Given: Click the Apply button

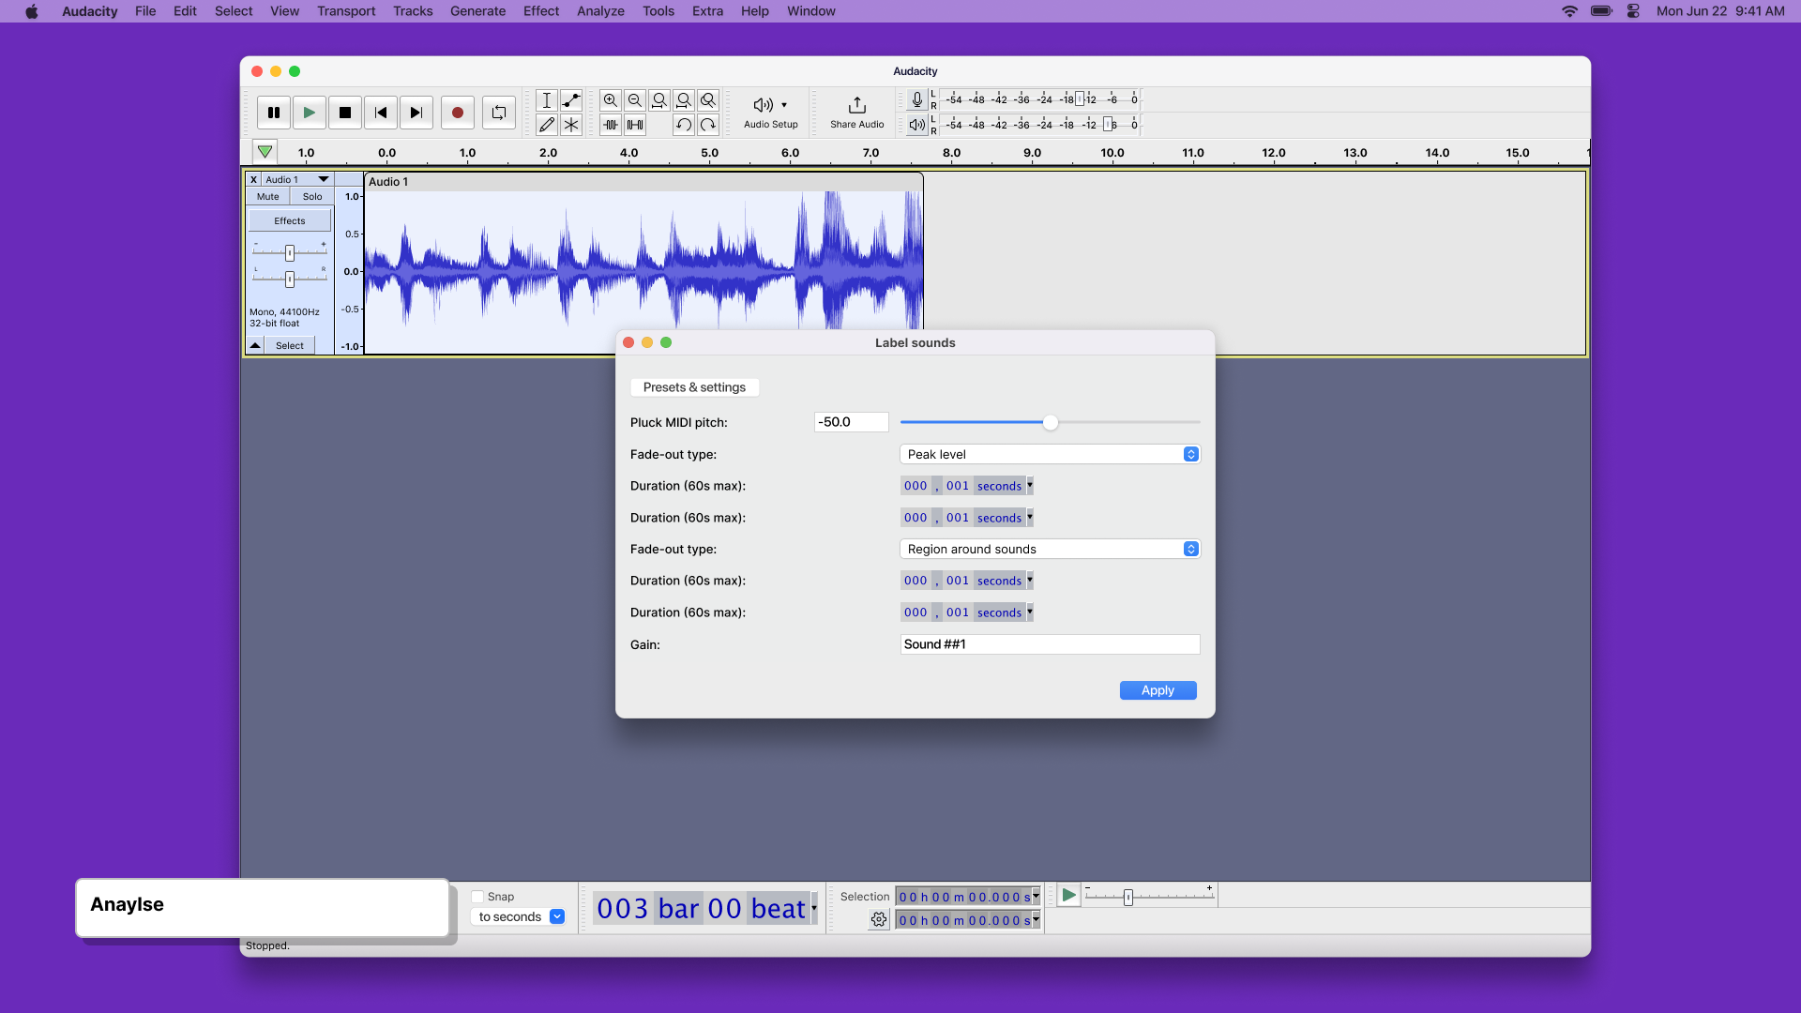Looking at the screenshot, I should pos(1158,689).
